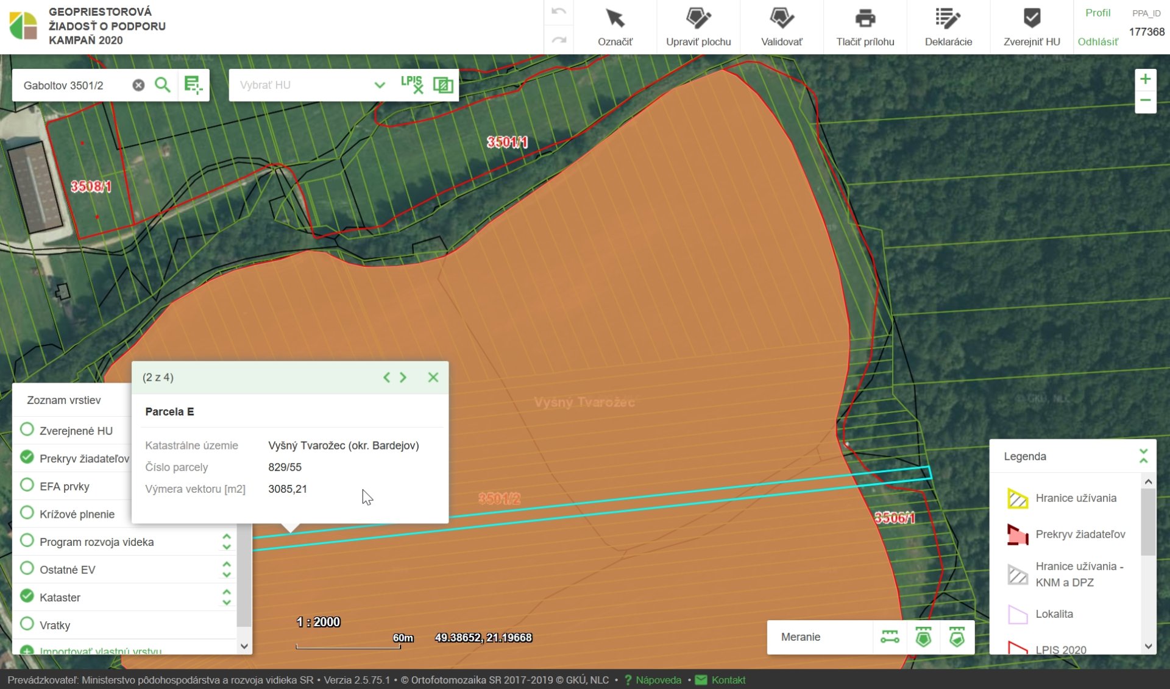The width and height of the screenshot is (1170, 689).
Task: Click the Validovať icon
Action: (781, 19)
